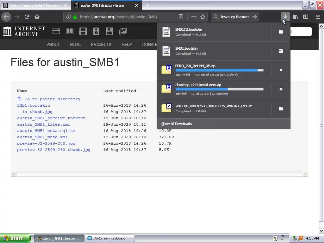The width and height of the screenshot is (324, 243).
Task: Open the HELP menu item
Action: [x=127, y=44]
